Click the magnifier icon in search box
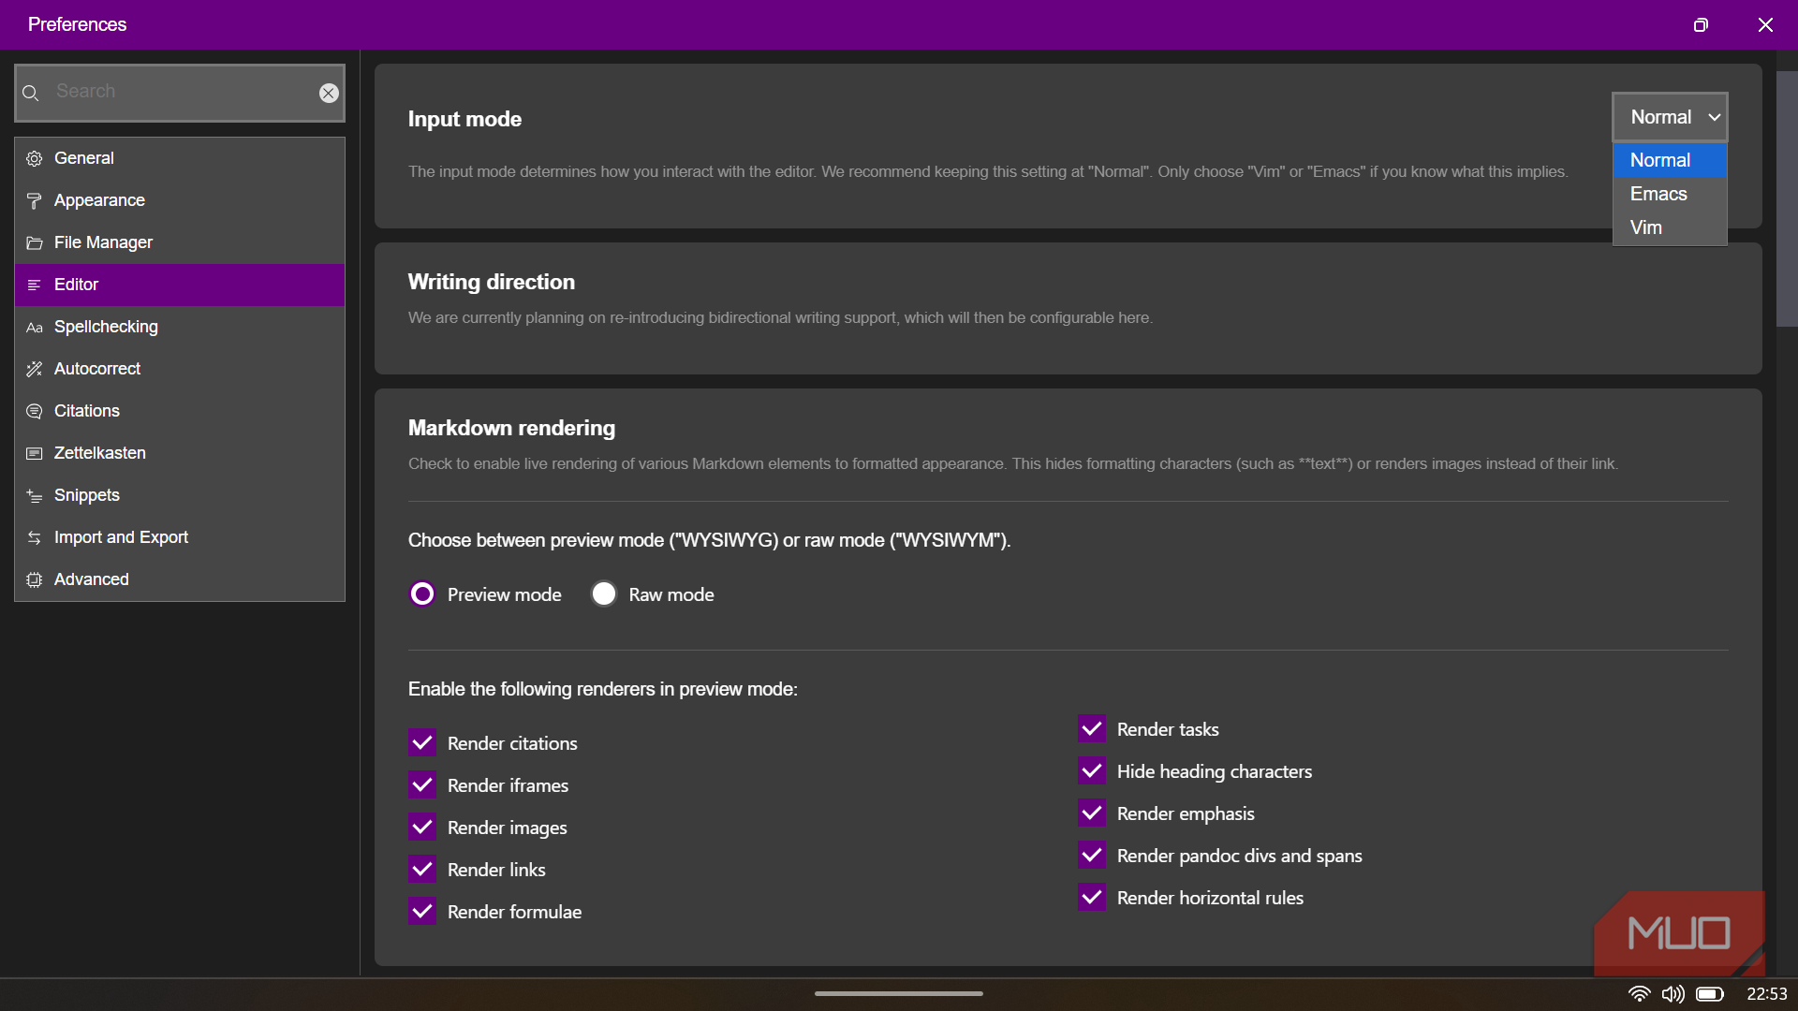Viewport: 1798px width, 1011px height. (x=30, y=93)
